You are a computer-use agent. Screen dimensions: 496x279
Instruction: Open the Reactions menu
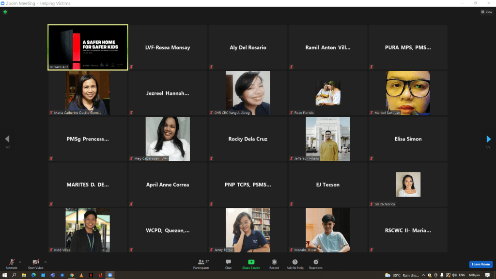[x=316, y=263]
